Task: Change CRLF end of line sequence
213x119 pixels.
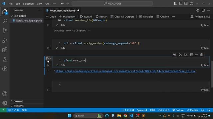Action: [x=152, y=110]
